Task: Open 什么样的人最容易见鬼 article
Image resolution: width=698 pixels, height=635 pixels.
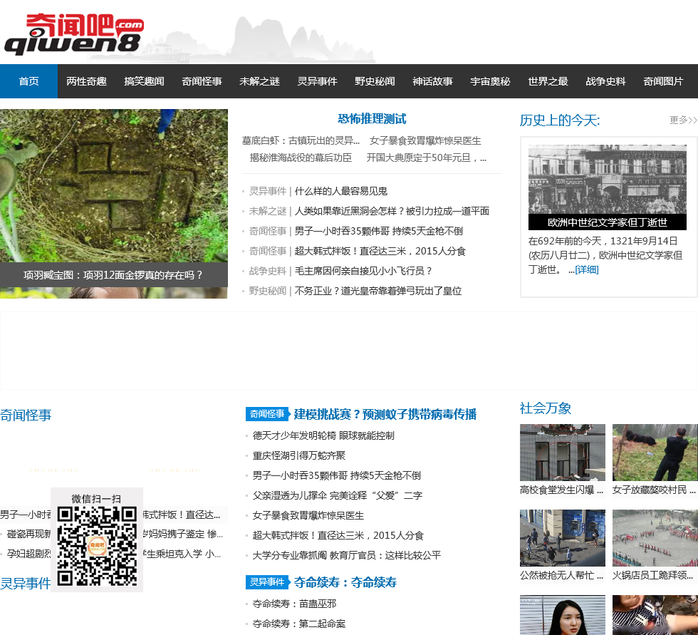Action: (340, 191)
